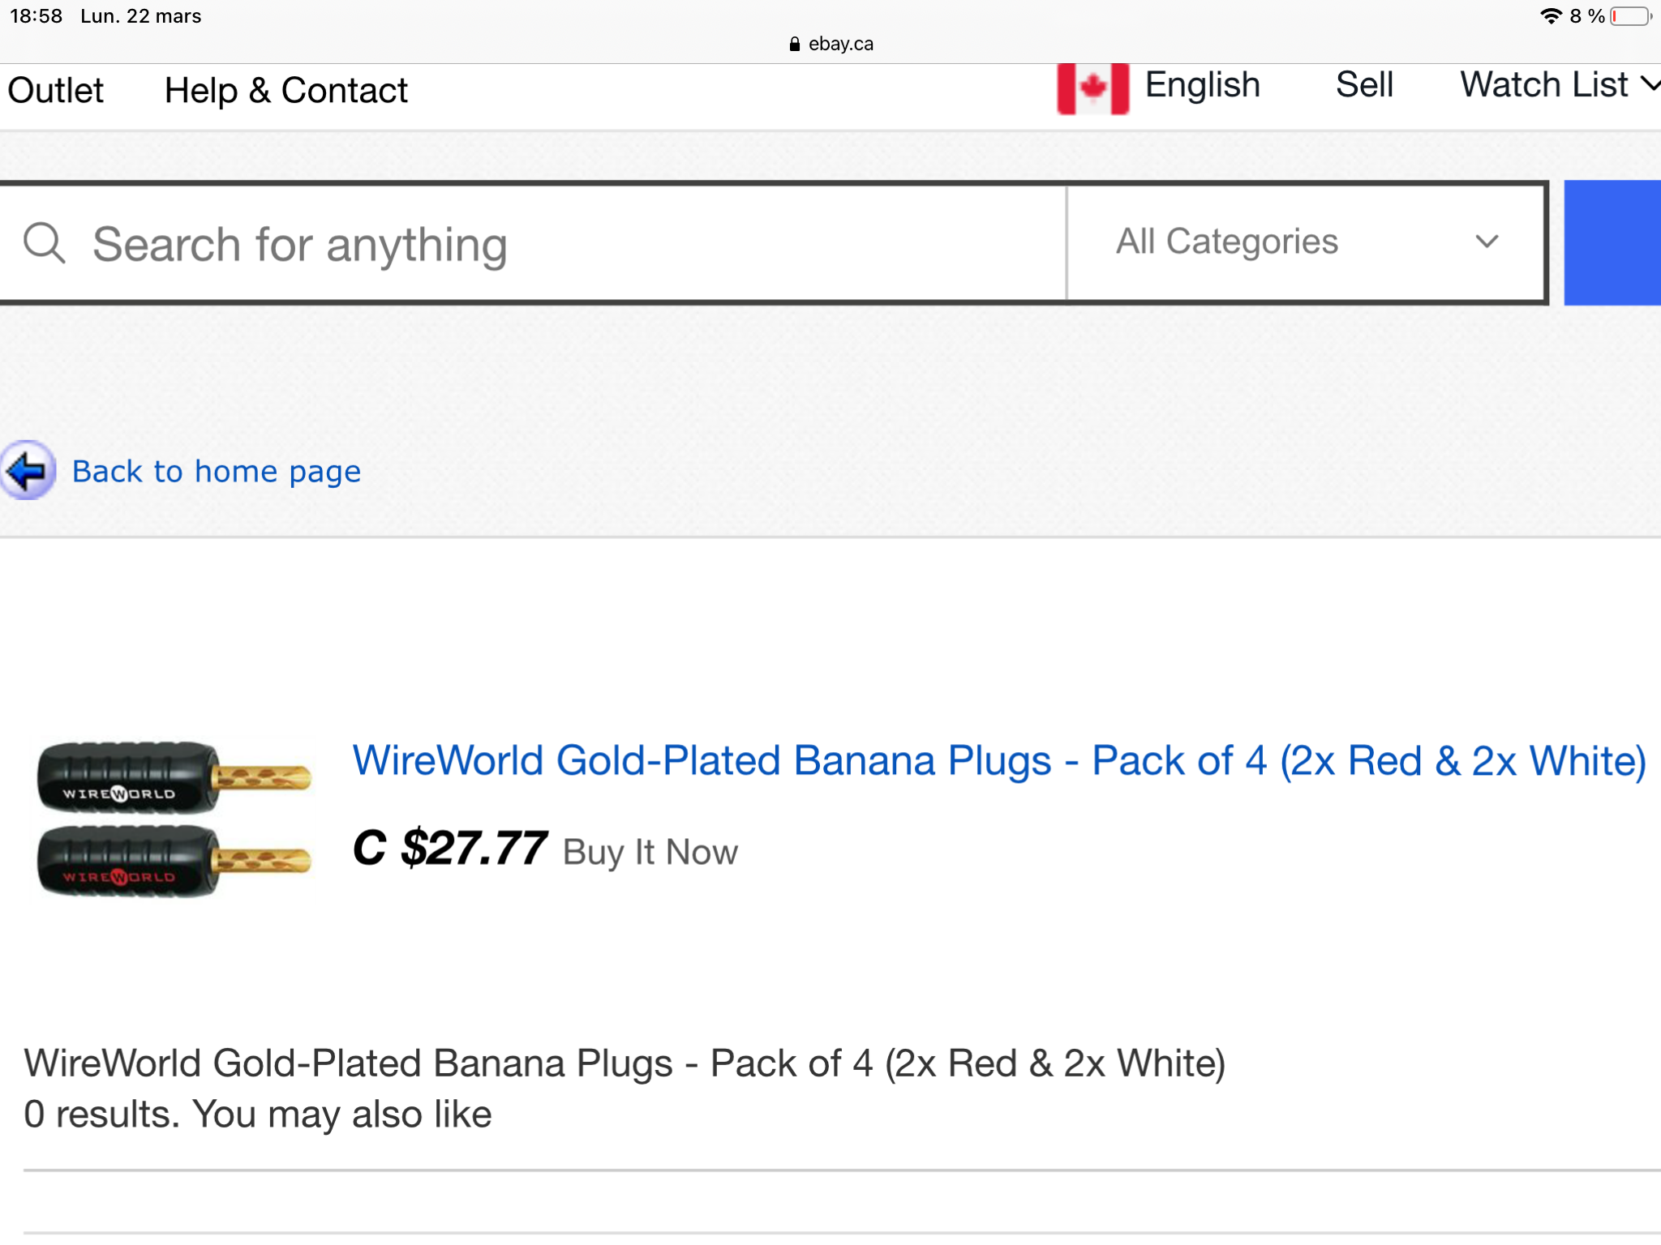This screenshot has height=1245, width=1661.
Task: Click the magnifying glass search icon
Action: pyautogui.click(x=44, y=243)
